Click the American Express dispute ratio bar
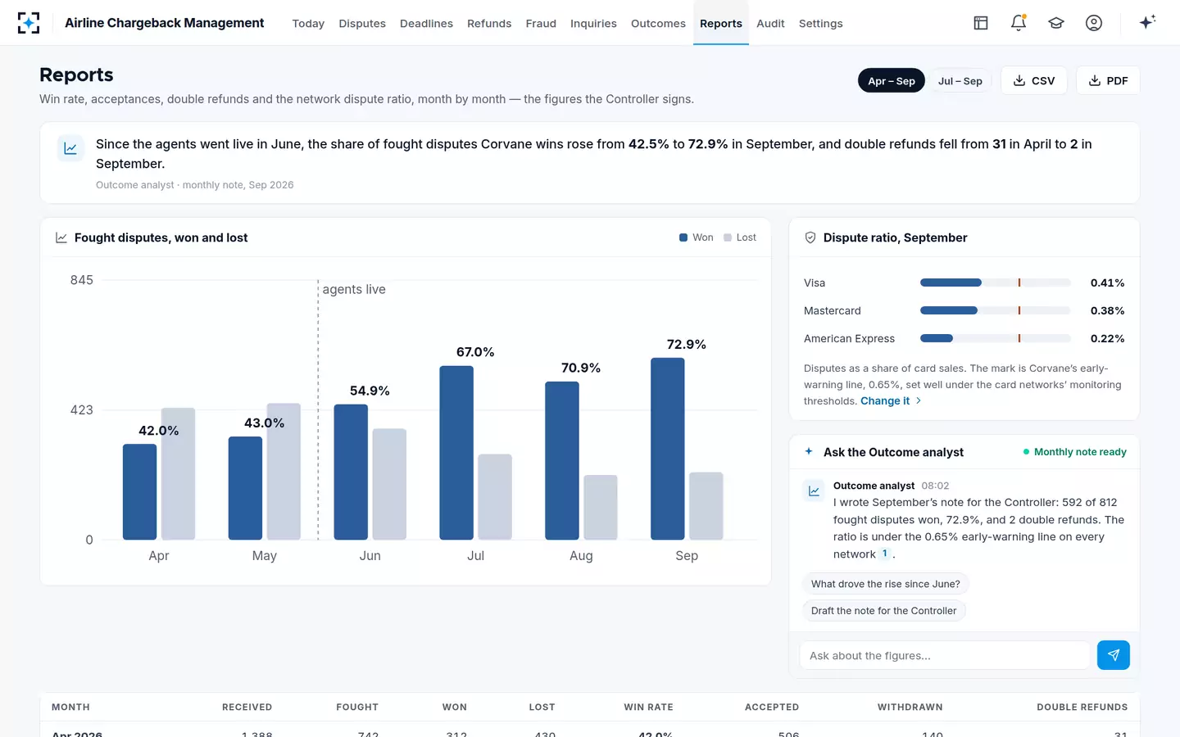1180x737 pixels. tap(996, 338)
